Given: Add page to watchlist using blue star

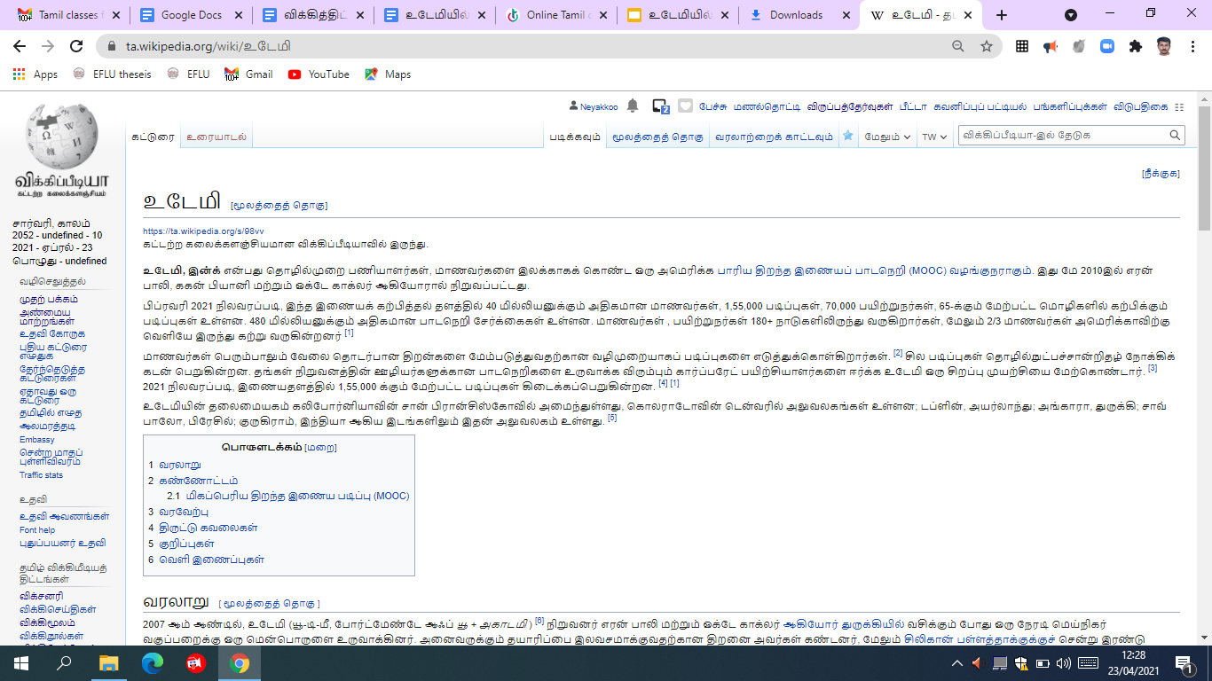Looking at the screenshot, I should coord(848,136).
